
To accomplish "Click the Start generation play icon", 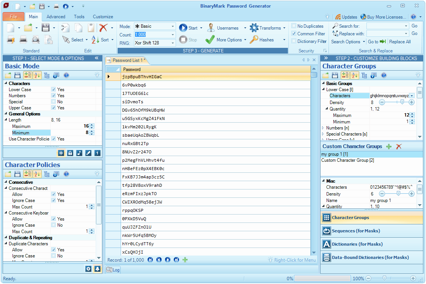I will 183,28.
